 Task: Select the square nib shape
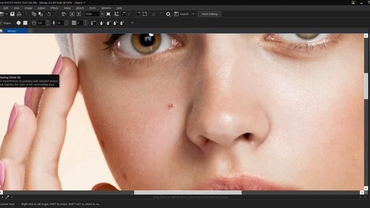25,23
